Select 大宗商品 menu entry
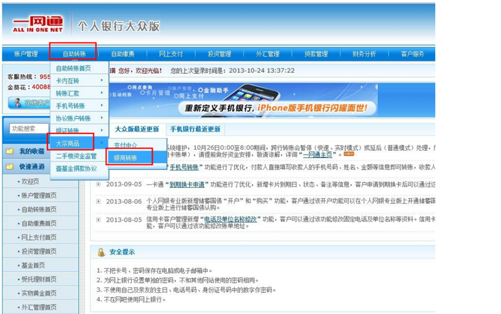Image resolution: width=501 pixels, height=314 pixels. tap(79, 143)
